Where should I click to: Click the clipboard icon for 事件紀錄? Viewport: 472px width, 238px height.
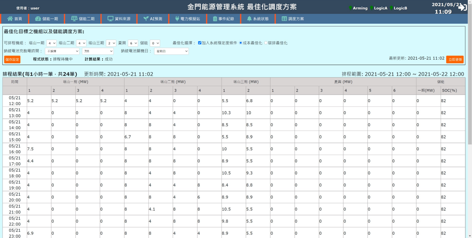tap(215, 19)
